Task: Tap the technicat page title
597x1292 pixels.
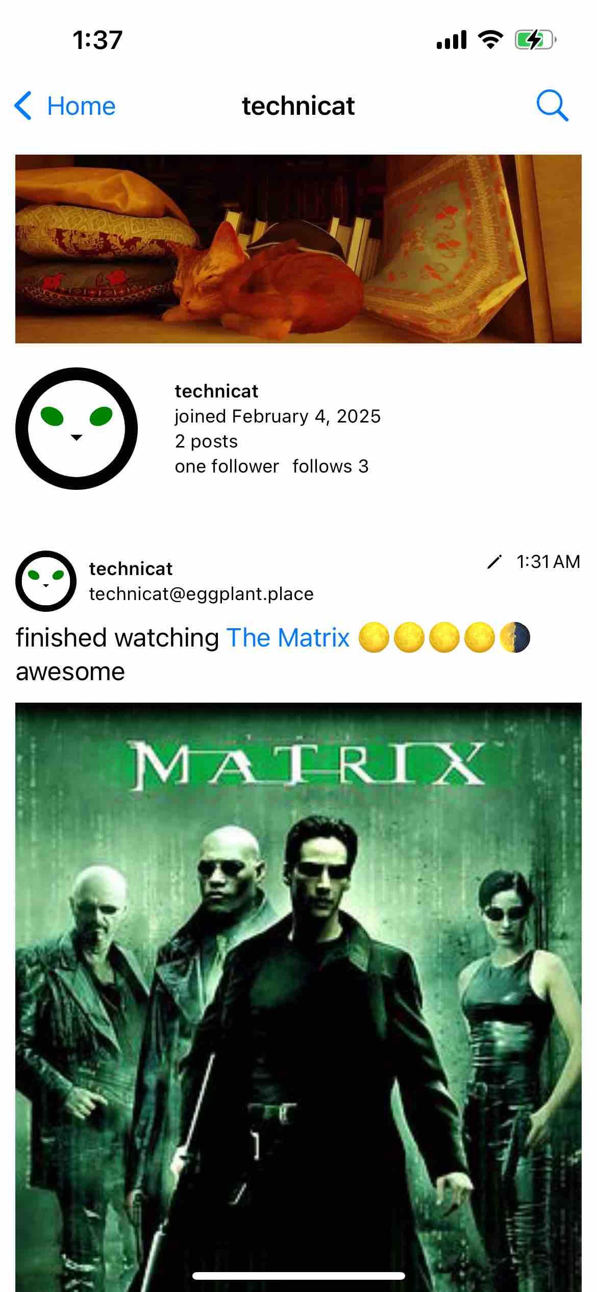Action: pyautogui.click(x=298, y=106)
